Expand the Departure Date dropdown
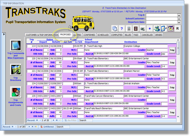The width and height of the screenshot is (190, 136). point(179,22)
